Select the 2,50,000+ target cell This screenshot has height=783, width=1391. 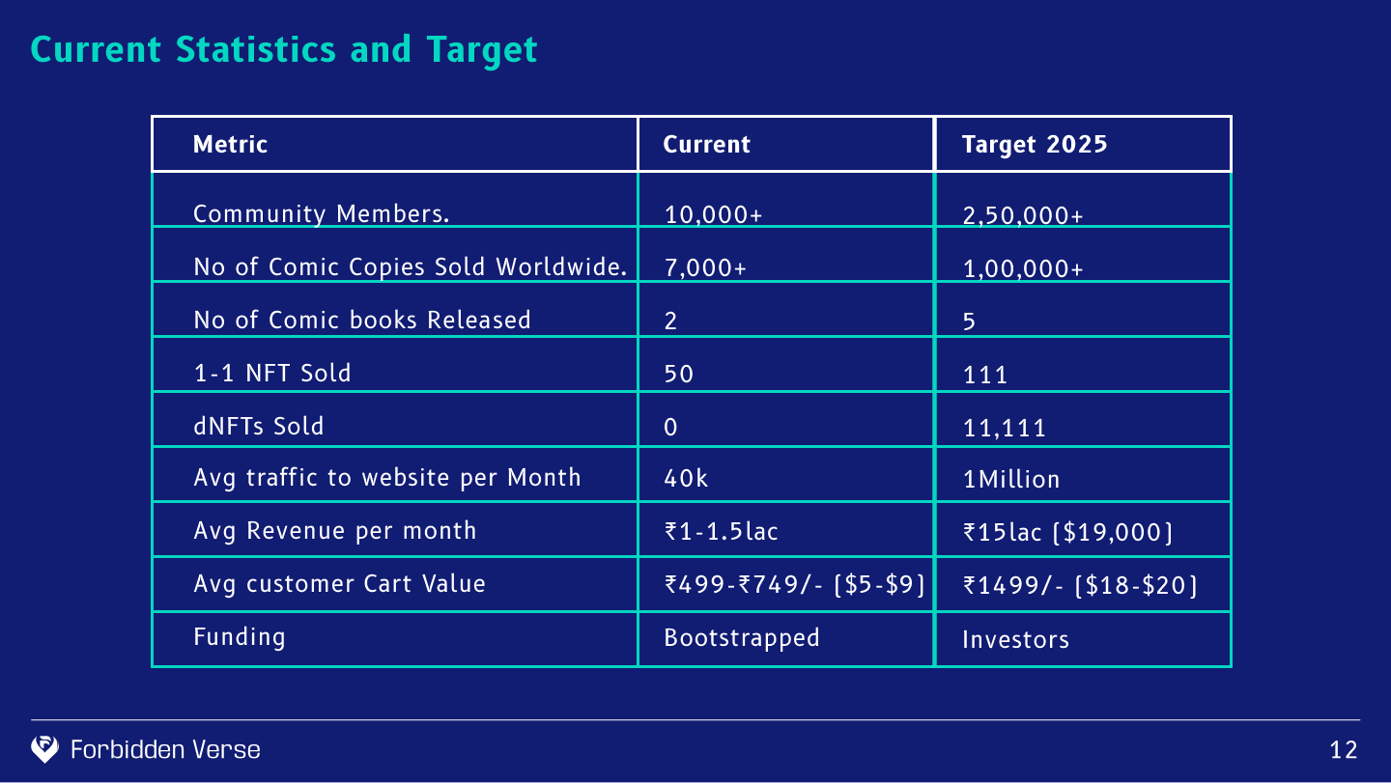(x=1023, y=215)
